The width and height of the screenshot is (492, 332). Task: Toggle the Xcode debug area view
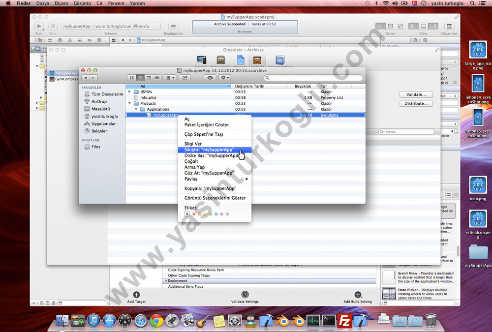click(x=423, y=26)
